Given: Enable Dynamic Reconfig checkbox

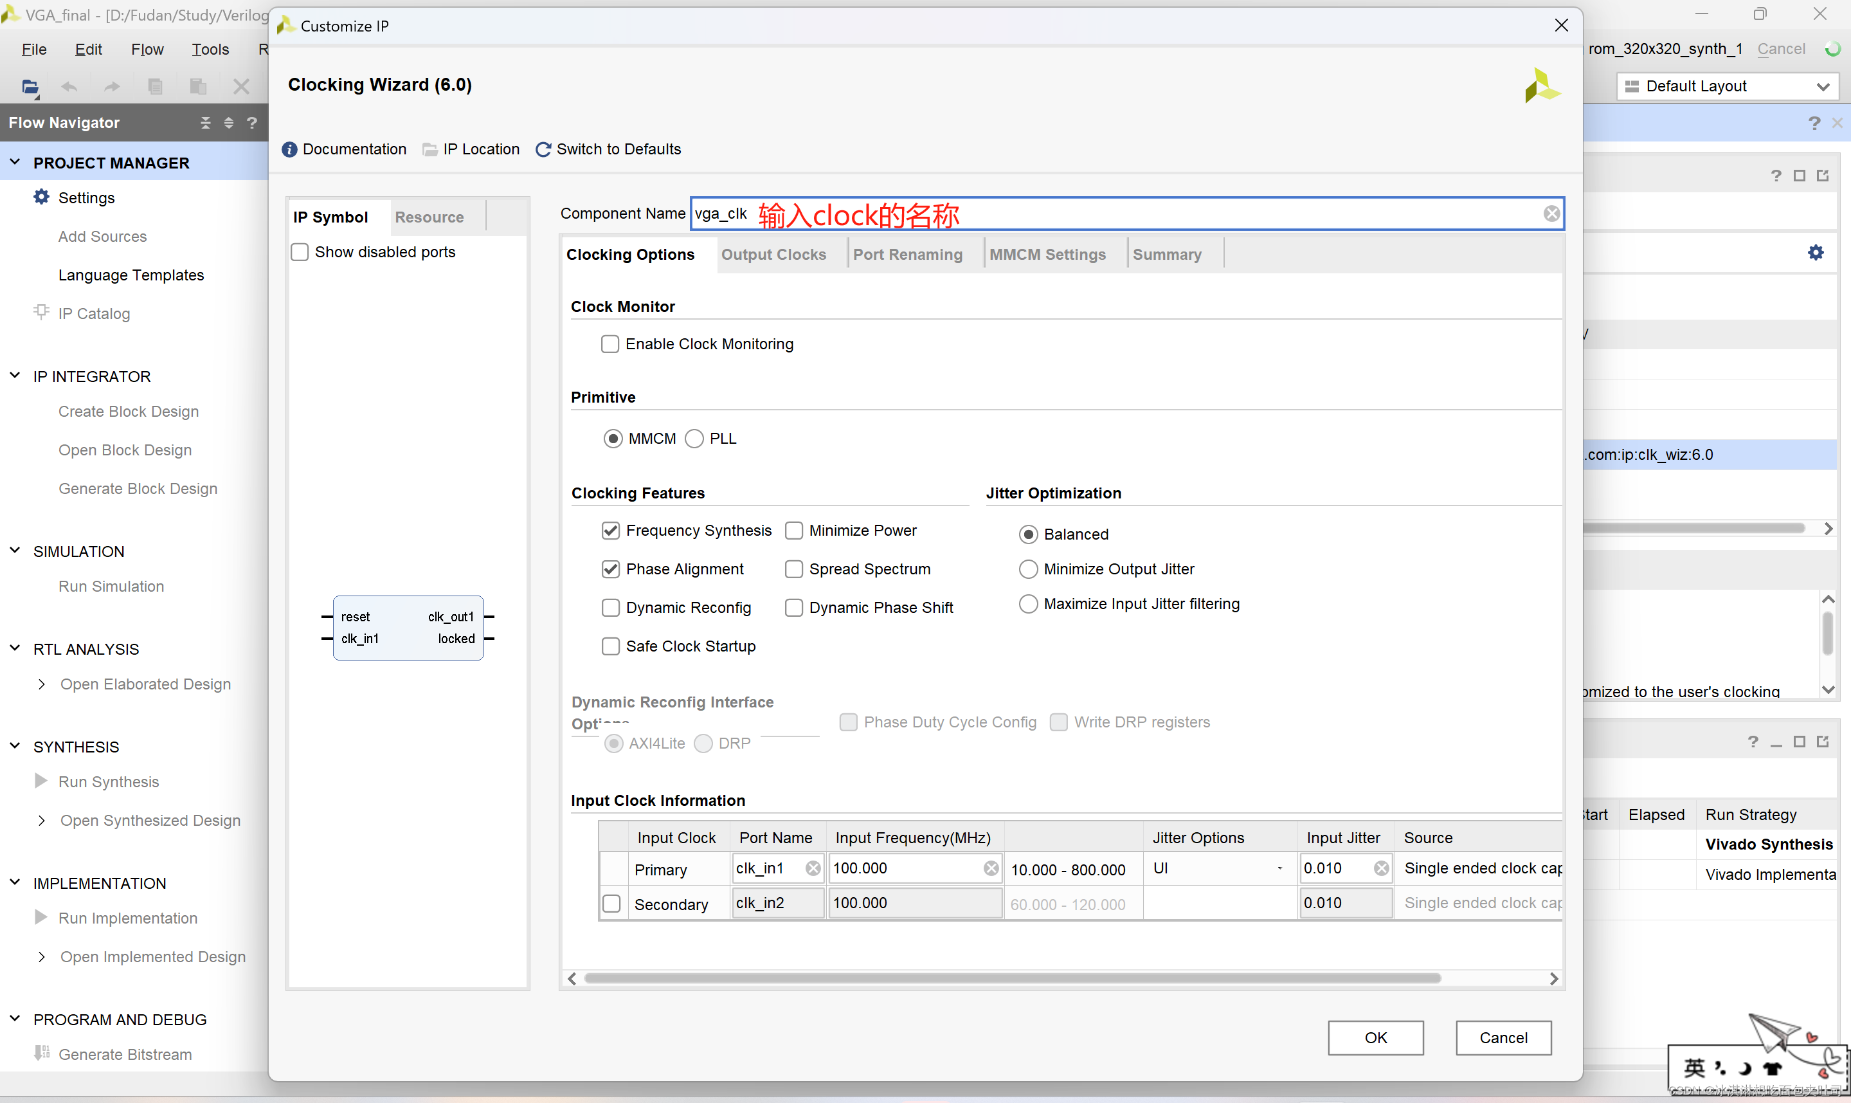Looking at the screenshot, I should click(611, 608).
